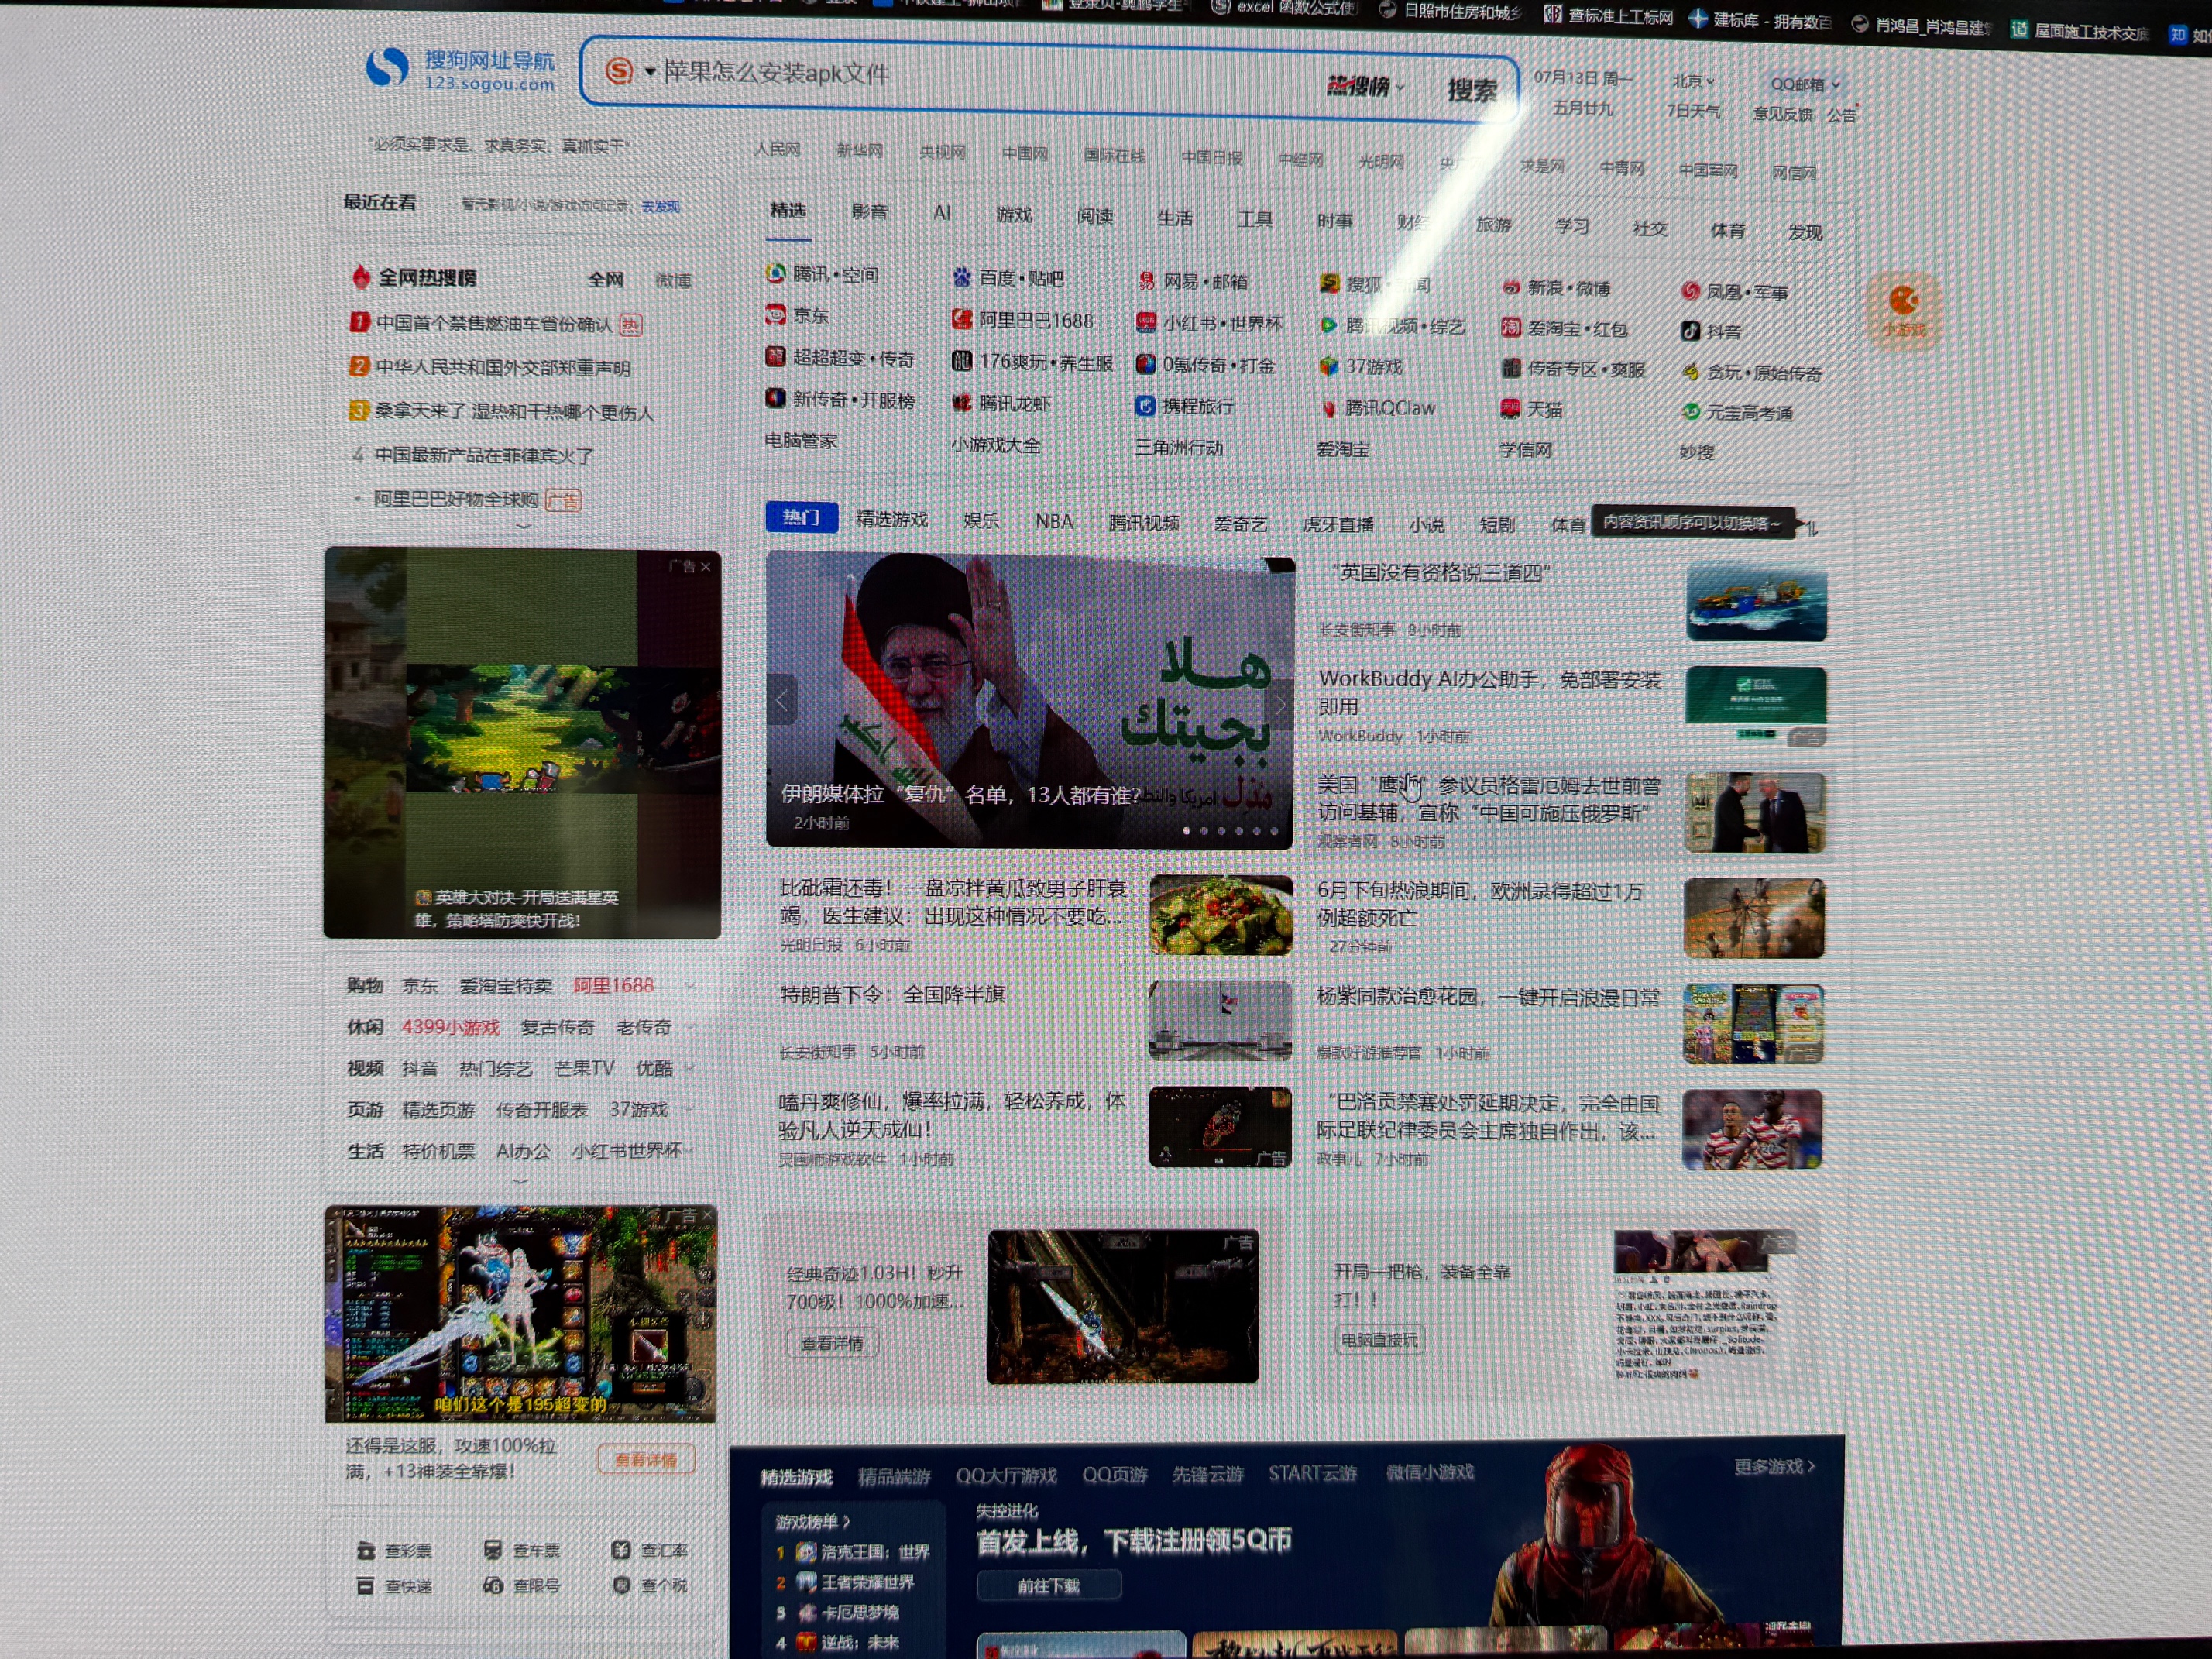This screenshot has width=2212, height=1659.
Task: Close the left sidebar game ad
Action: [x=706, y=567]
